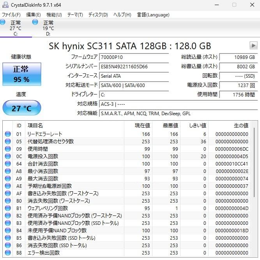
Task: Click the firmware field 70000P10
Action: point(134,57)
